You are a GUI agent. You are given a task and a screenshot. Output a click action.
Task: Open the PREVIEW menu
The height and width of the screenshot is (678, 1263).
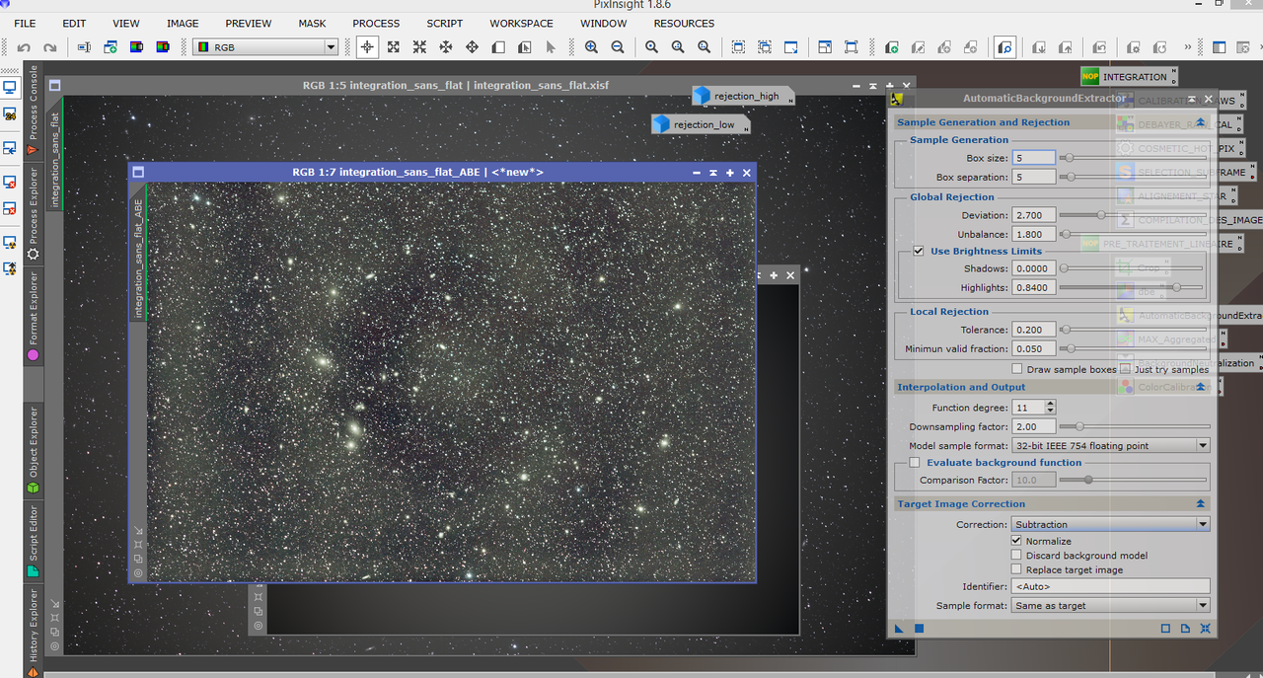(249, 23)
